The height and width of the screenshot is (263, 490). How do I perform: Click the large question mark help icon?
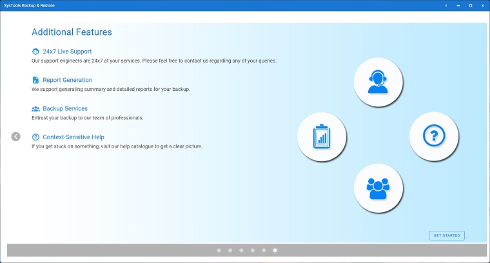434,136
